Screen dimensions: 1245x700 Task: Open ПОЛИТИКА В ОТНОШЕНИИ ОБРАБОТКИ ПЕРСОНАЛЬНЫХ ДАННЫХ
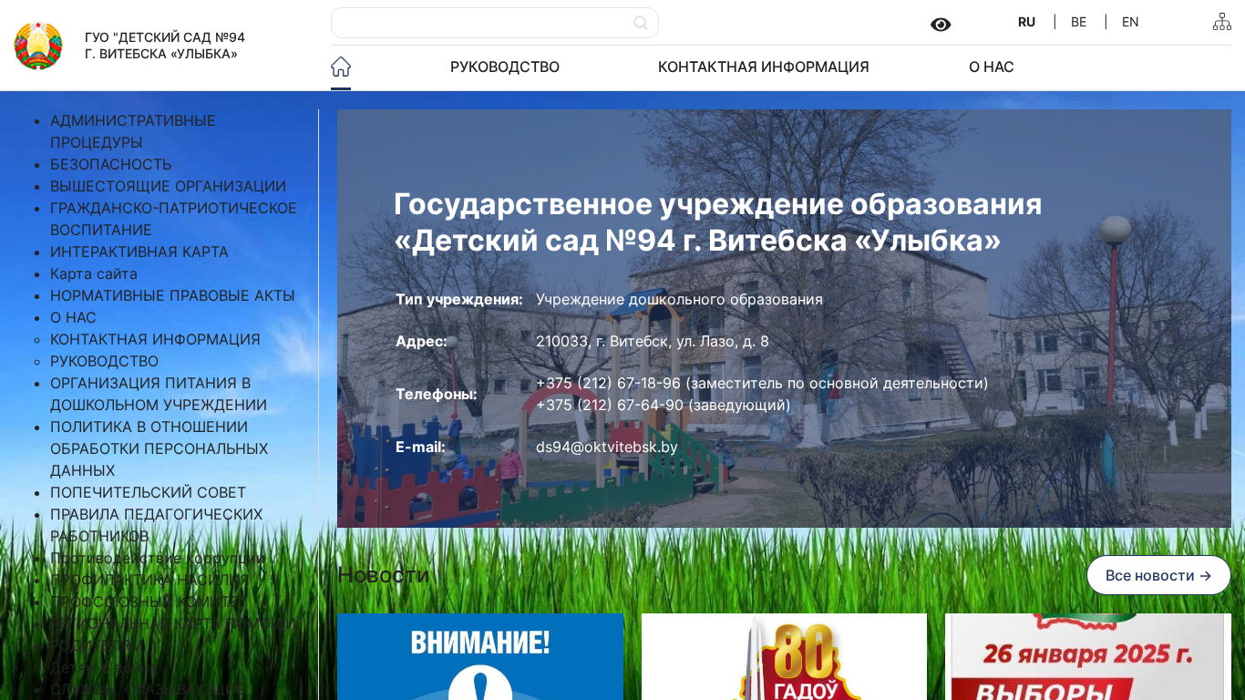159,448
